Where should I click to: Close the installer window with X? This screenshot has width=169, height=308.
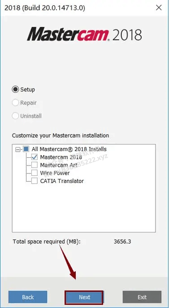[158, 8]
